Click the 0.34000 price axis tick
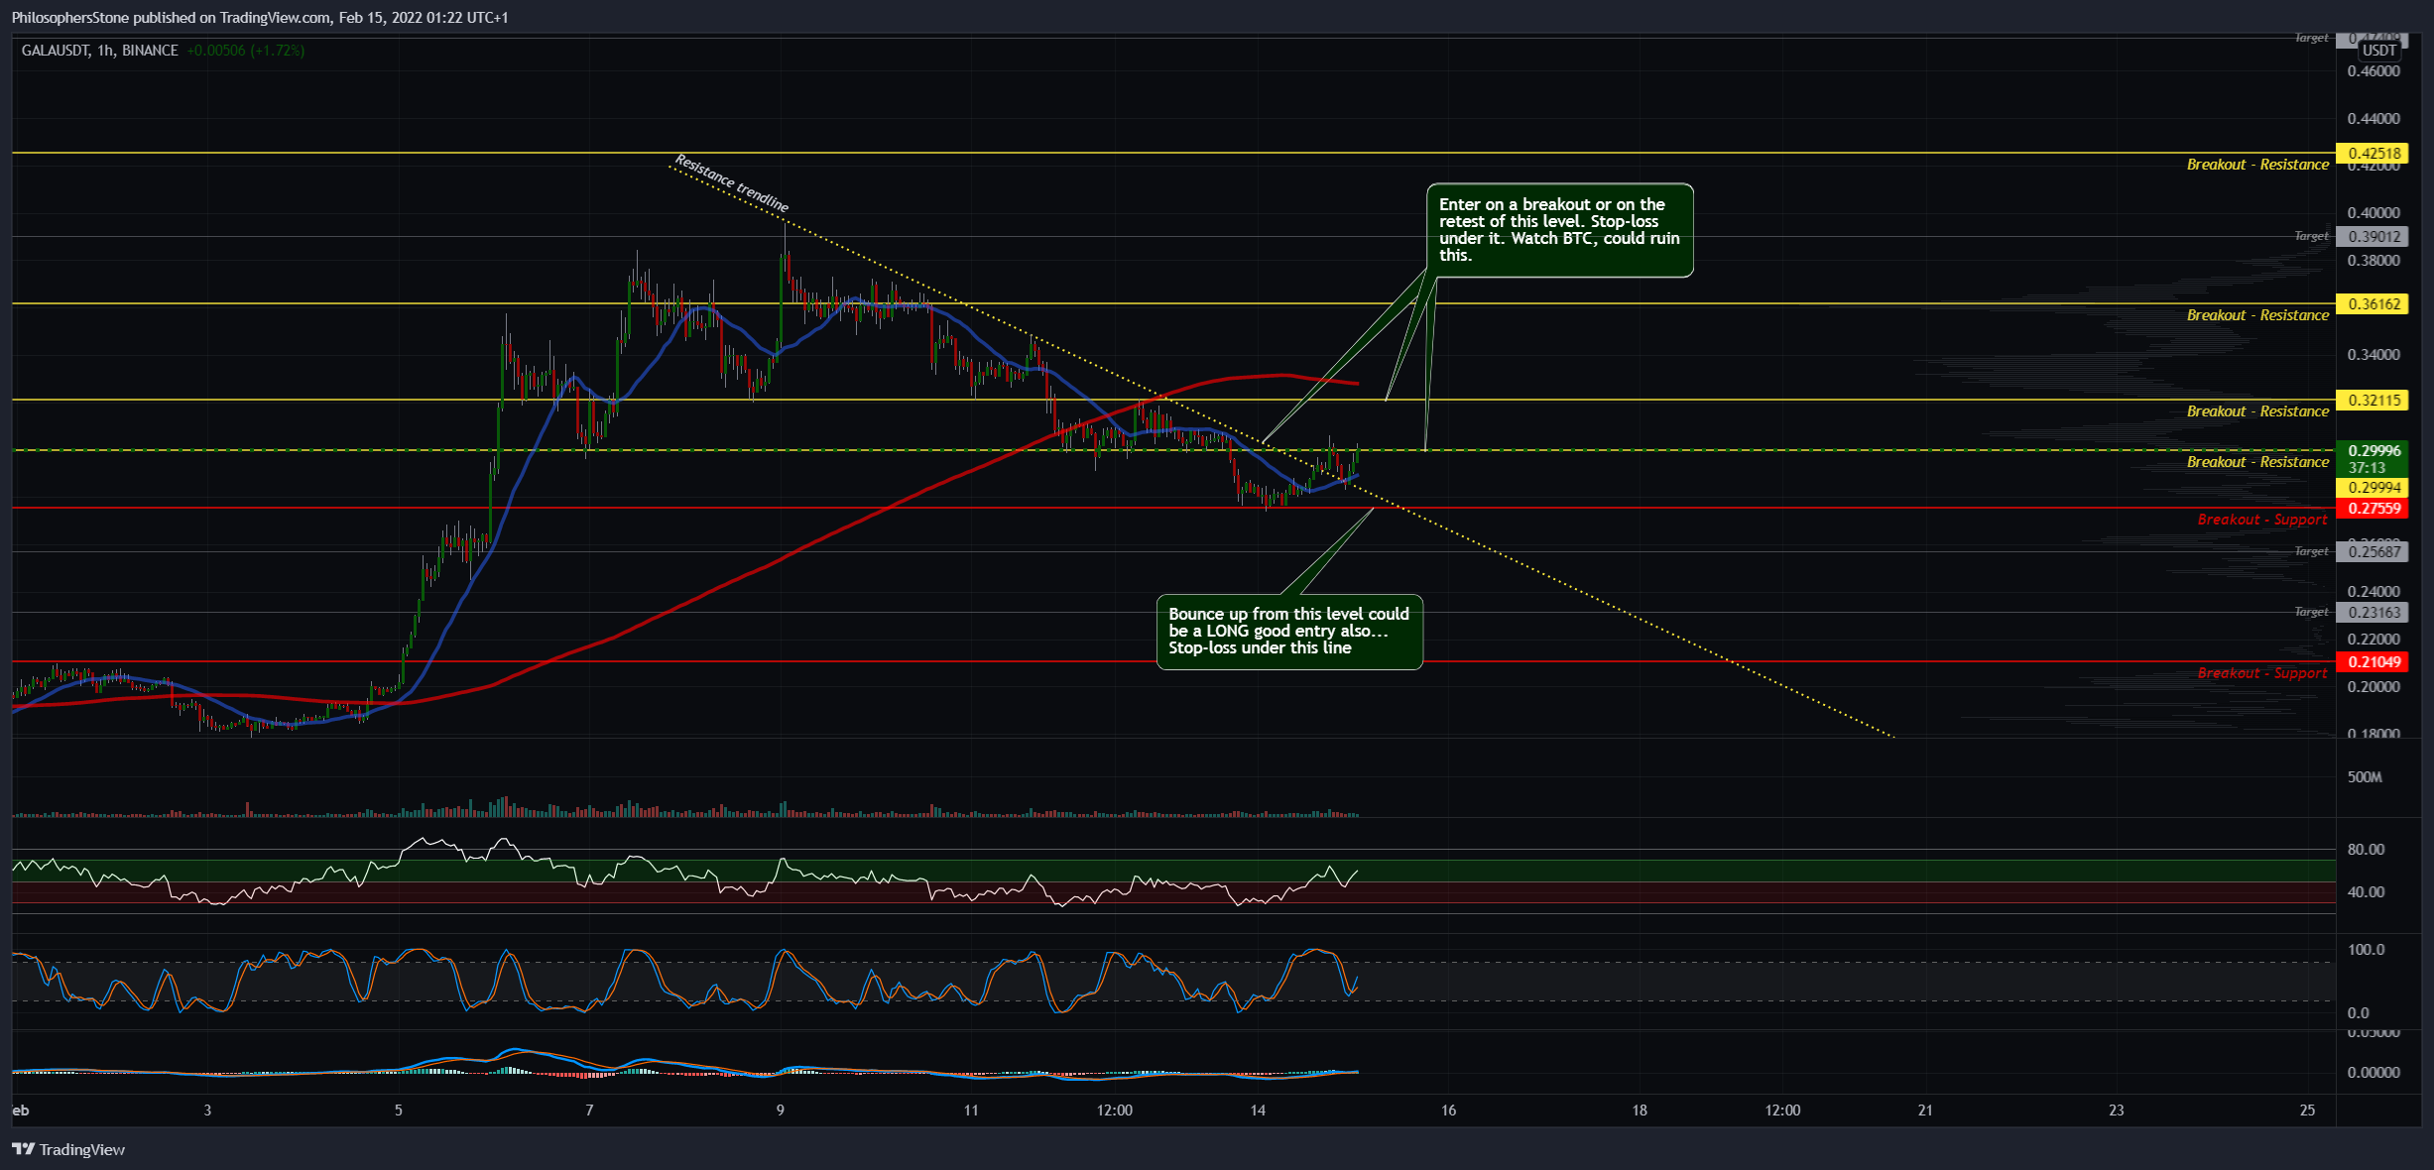Viewport: 2434px width, 1170px height. click(2373, 355)
